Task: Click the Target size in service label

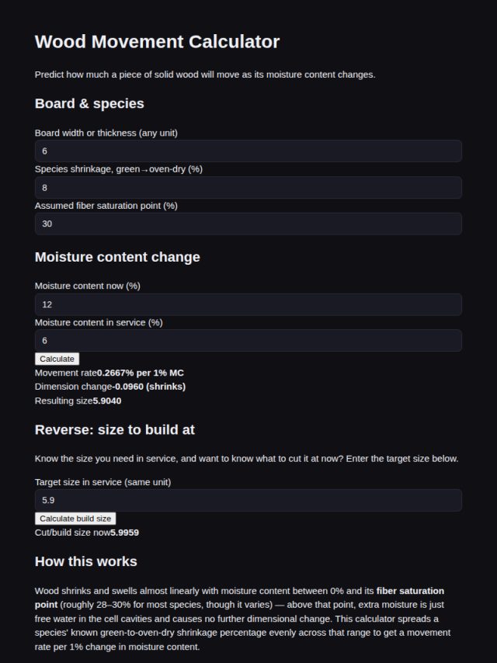Action: point(103,482)
